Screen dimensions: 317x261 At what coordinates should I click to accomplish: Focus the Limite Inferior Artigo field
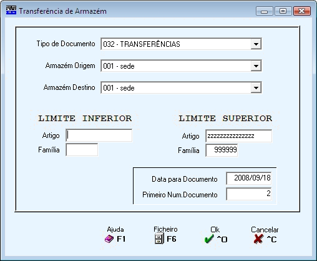(99, 135)
